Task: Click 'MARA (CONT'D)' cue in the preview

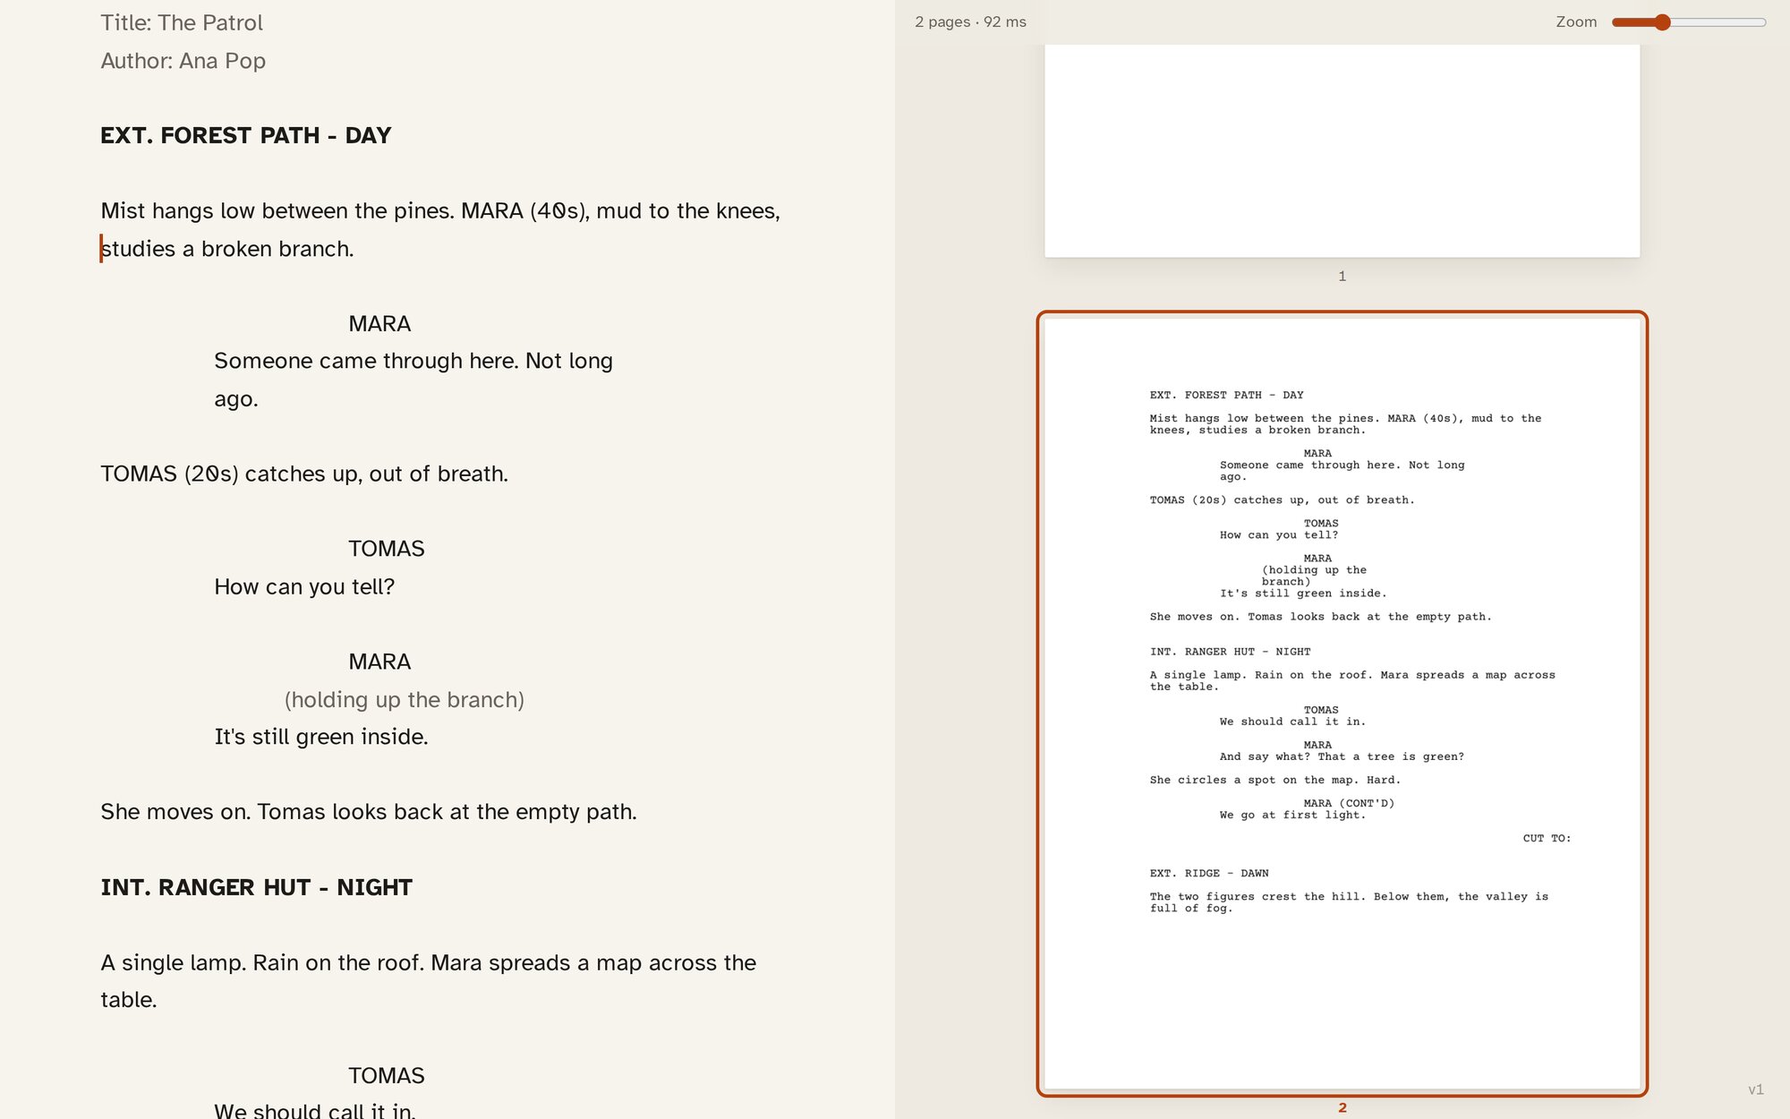Action: (1349, 803)
